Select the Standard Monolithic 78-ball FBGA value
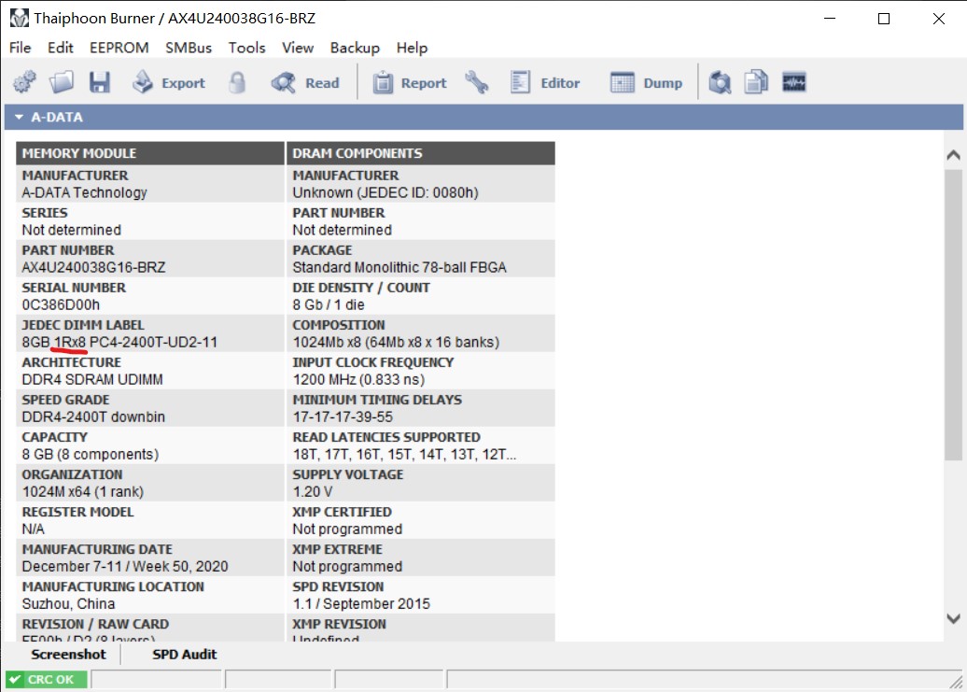The image size is (967, 692). pos(399,267)
